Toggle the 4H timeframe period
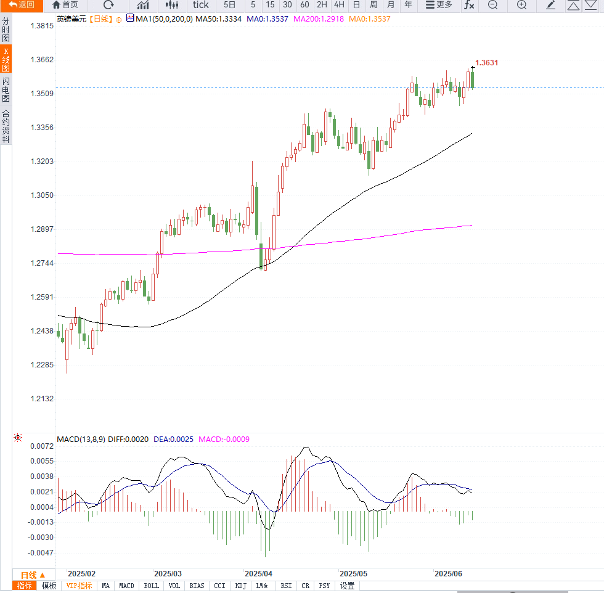This screenshot has width=604, height=593. [x=339, y=5]
